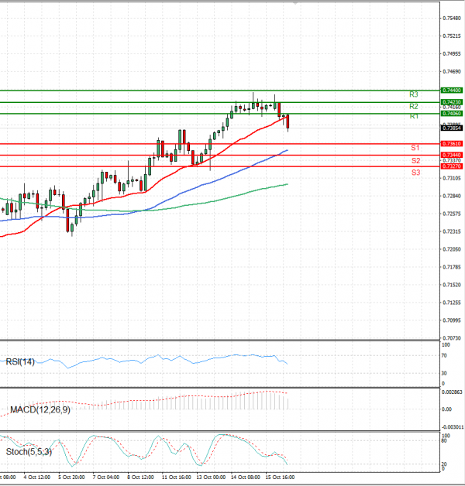Click the 0.74955 price axis value
Image resolution: width=465 pixels, height=486 pixels.
point(452,54)
